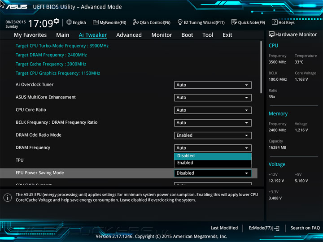323x242 pixels.
Task: Click the settings list vertical scrollbar
Action: tap(261, 67)
